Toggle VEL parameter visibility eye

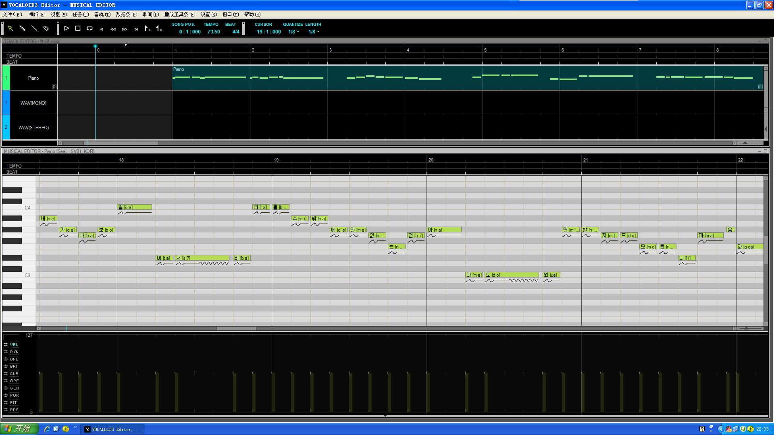(6, 345)
